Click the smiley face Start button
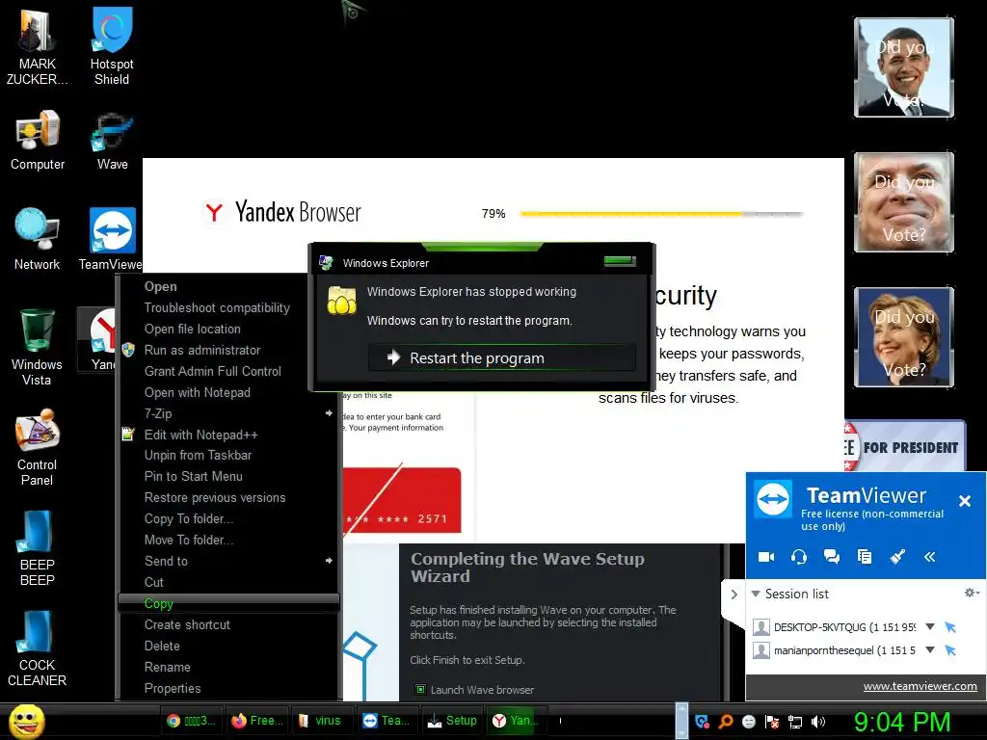The width and height of the screenshot is (987, 740). (x=27, y=721)
